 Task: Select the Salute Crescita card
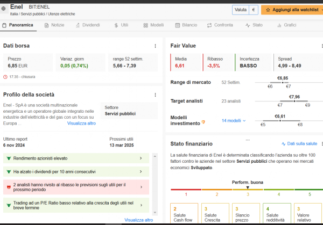tap(215, 213)
